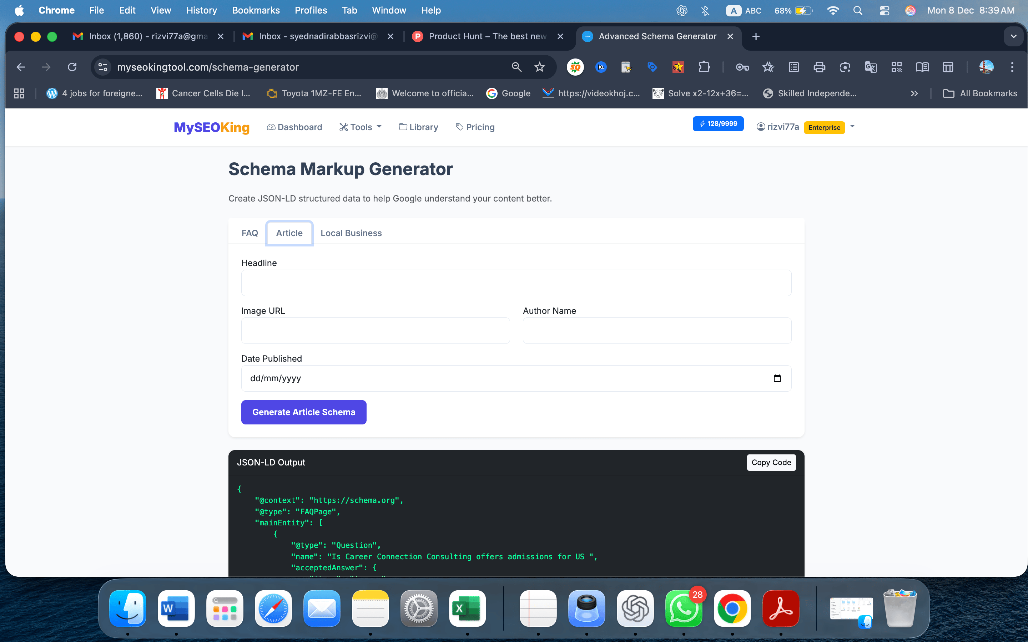Click the credits 128/9999 badge
Viewport: 1028px width, 642px height.
coord(718,123)
